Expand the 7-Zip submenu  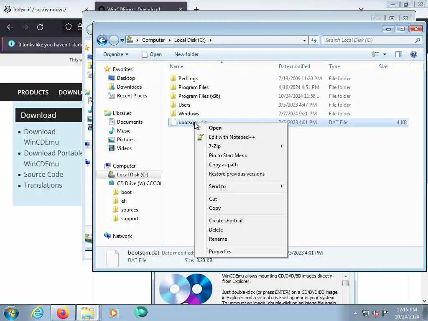coord(241,146)
